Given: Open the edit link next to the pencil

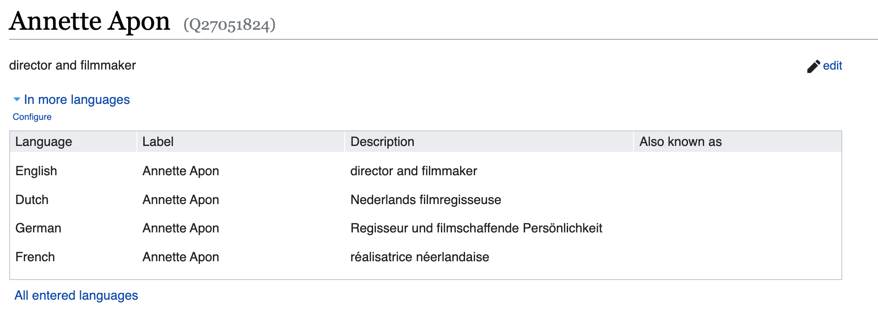Looking at the screenshot, I should pos(833,66).
